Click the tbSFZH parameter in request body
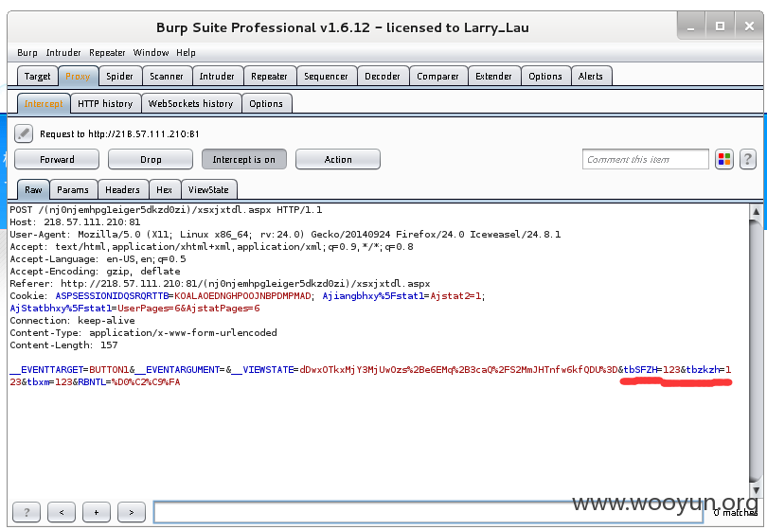767x530 pixels. pyautogui.click(x=640, y=370)
